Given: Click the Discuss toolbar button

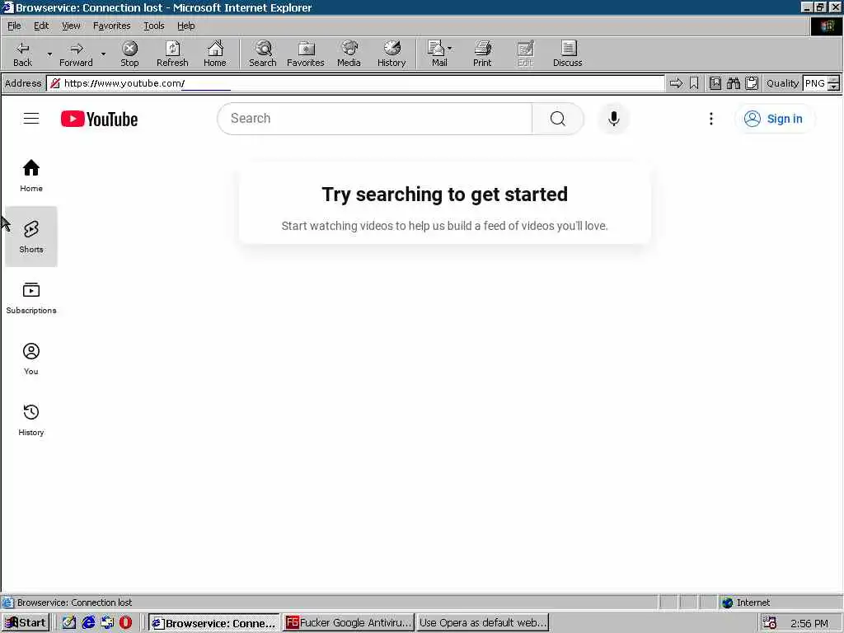Looking at the screenshot, I should 567,54.
